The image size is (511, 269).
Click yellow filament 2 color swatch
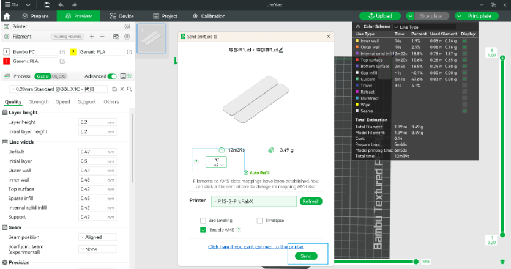click(x=73, y=52)
